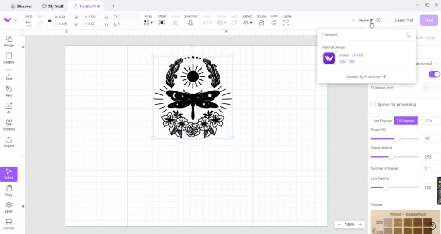The width and height of the screenshot is (441, 234).
Task: Choose the Pen drawing tool
Action: coord(9,91)
